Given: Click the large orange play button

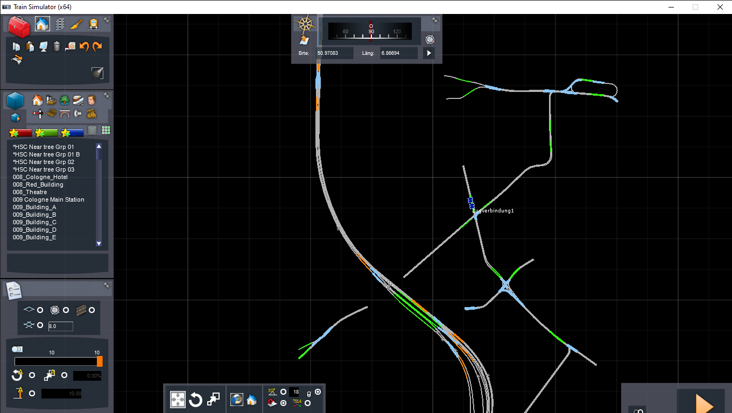Looking at the screenshot, I should (x=704, y=402).
